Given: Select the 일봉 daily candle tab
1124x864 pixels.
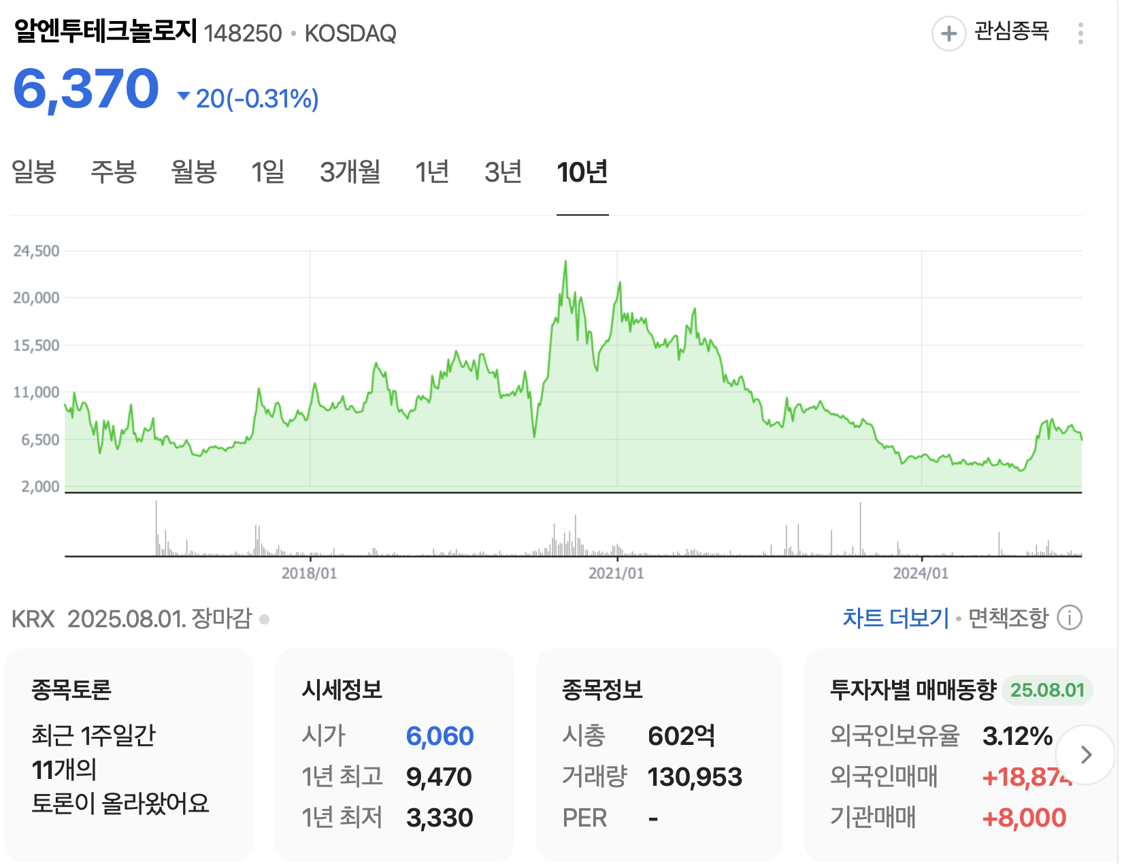Looking at the screenshot, I should [34, 171].
